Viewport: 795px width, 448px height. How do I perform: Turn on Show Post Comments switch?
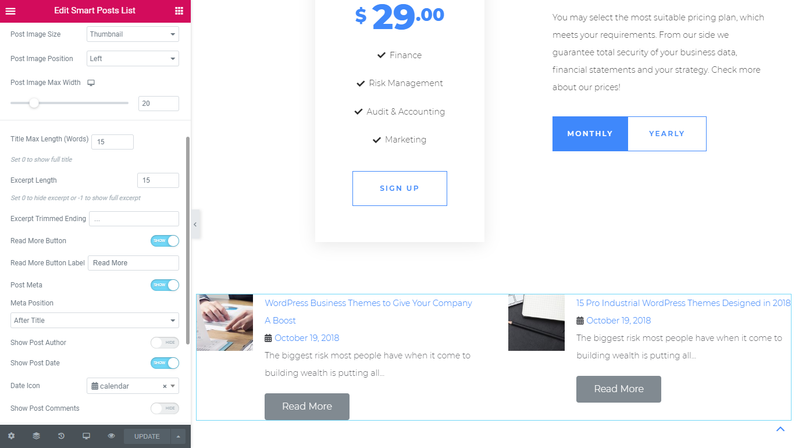[165, 408]
